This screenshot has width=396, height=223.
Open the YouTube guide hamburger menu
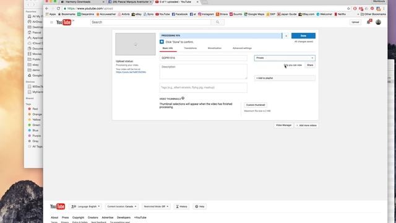51,22
